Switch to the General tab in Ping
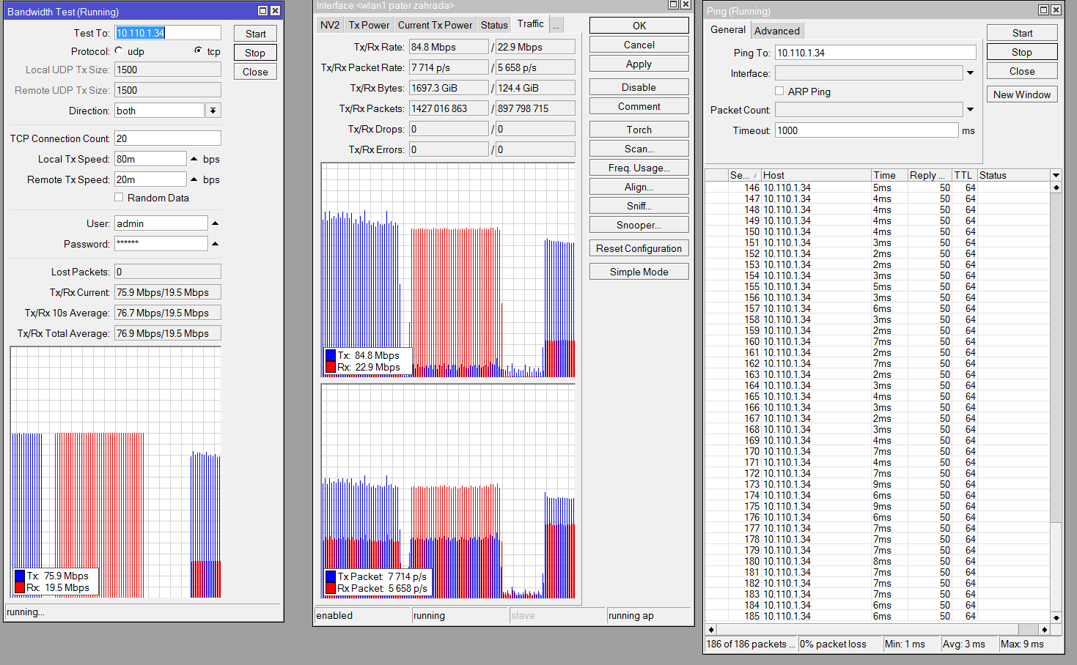 pos(728,29)
